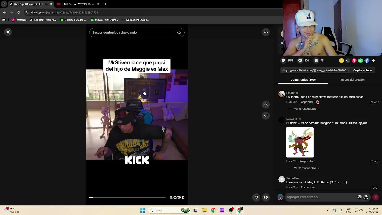Open taskbar volume control
This screenshot has height=215, width=382.
pos(361,210)
